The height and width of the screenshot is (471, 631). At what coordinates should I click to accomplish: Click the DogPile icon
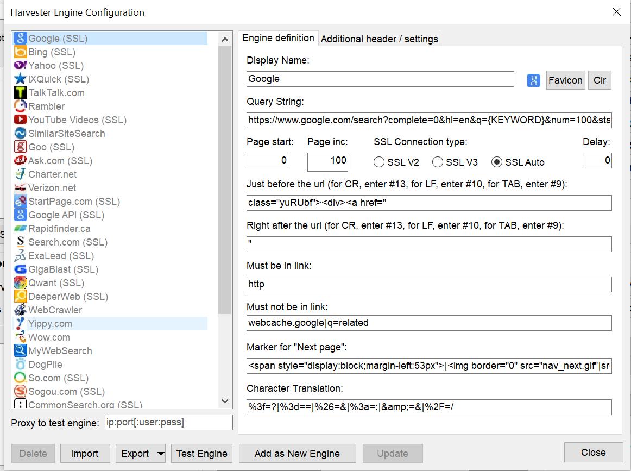(21, 365)
